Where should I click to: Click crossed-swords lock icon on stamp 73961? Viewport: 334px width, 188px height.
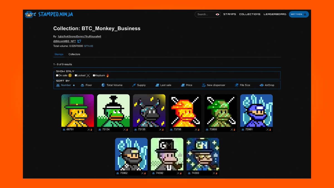coord(268,130)
